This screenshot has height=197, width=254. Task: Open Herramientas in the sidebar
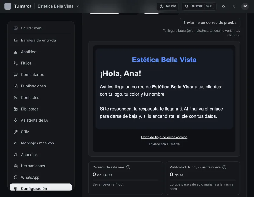[41, 166]
